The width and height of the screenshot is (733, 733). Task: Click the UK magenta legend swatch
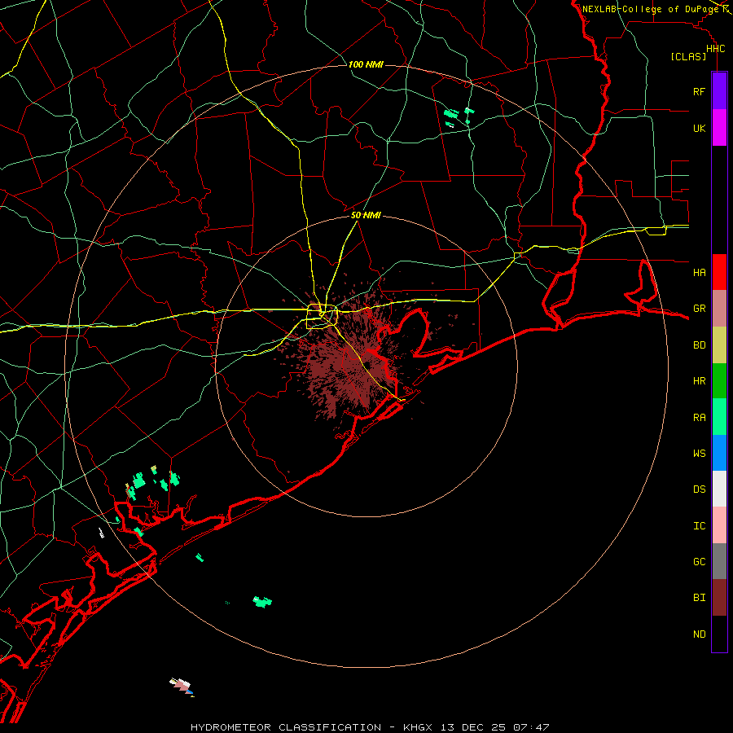(x=719, y=128)
